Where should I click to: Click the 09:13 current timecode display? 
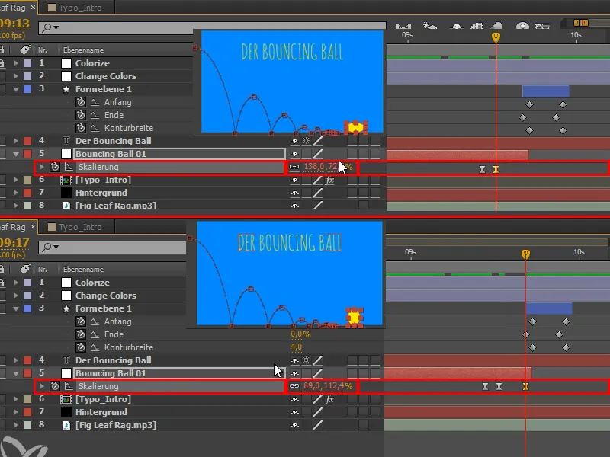(x=14, y=24)
